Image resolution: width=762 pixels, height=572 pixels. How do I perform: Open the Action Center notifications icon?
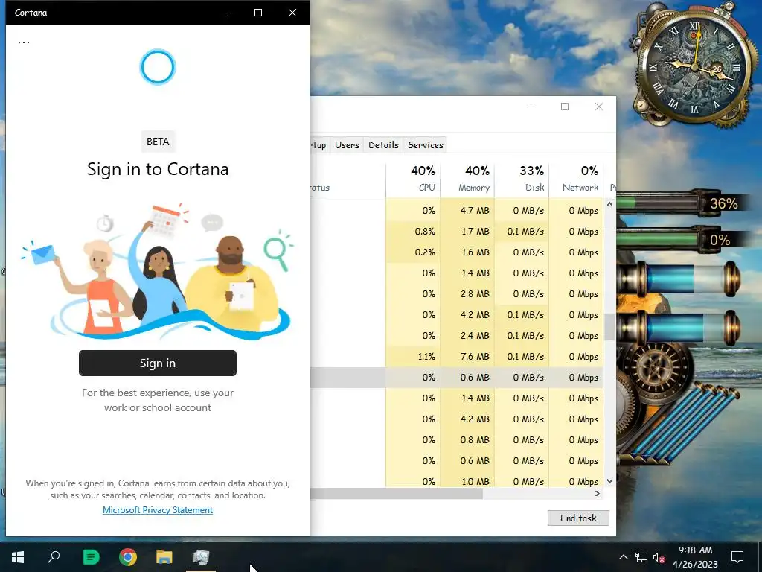click(737, 557)
